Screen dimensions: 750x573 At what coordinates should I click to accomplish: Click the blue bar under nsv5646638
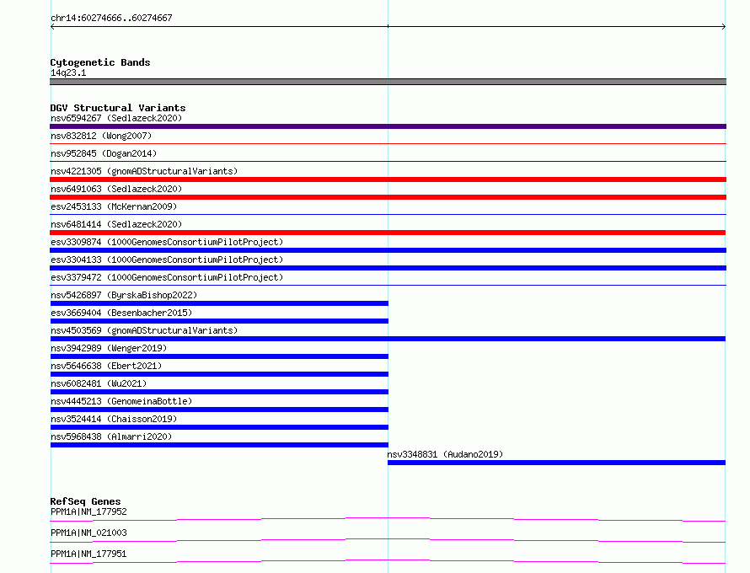(x=219, y=374)
